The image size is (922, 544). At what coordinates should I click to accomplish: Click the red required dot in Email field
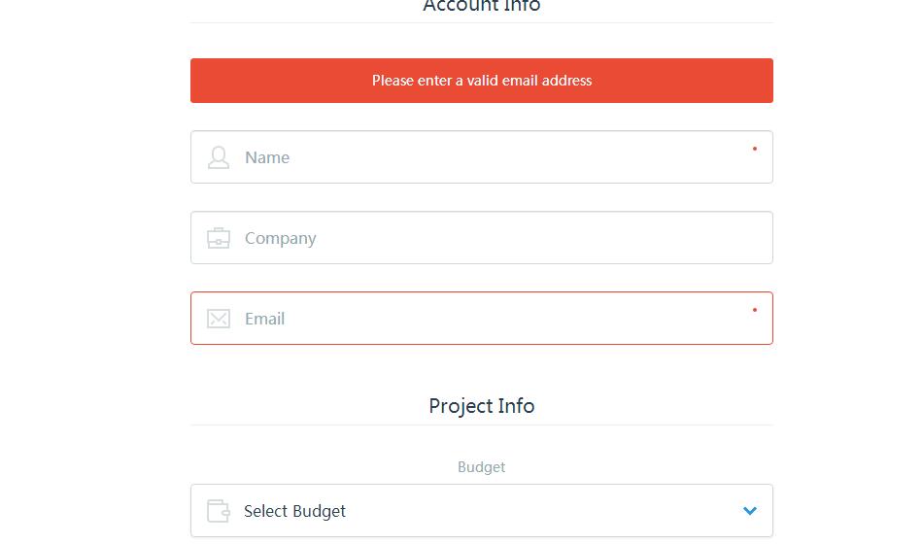coord(755,310)
